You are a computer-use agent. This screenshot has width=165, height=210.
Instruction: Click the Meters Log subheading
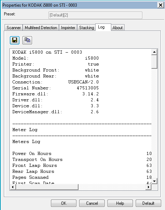[26, 142]
